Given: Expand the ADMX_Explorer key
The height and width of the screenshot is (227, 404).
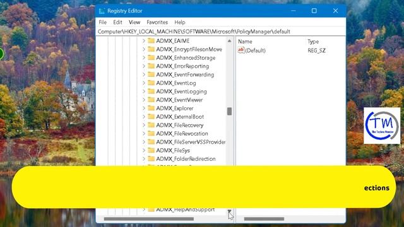Looking at the screenshot, I should click(x=144, y=108).
